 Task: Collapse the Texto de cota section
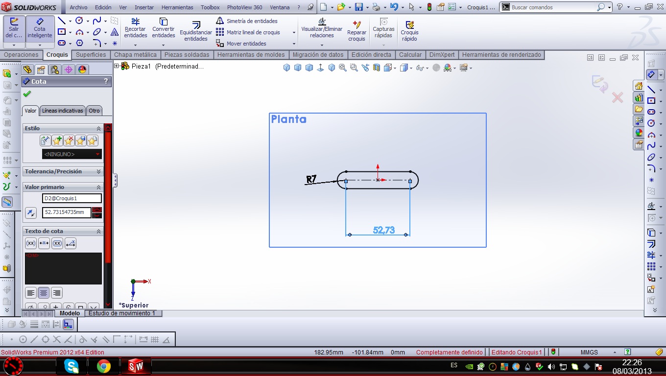click(x=98, y=231)
